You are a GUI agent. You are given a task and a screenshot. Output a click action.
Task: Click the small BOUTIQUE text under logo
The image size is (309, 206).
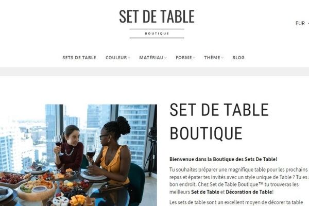157,33
